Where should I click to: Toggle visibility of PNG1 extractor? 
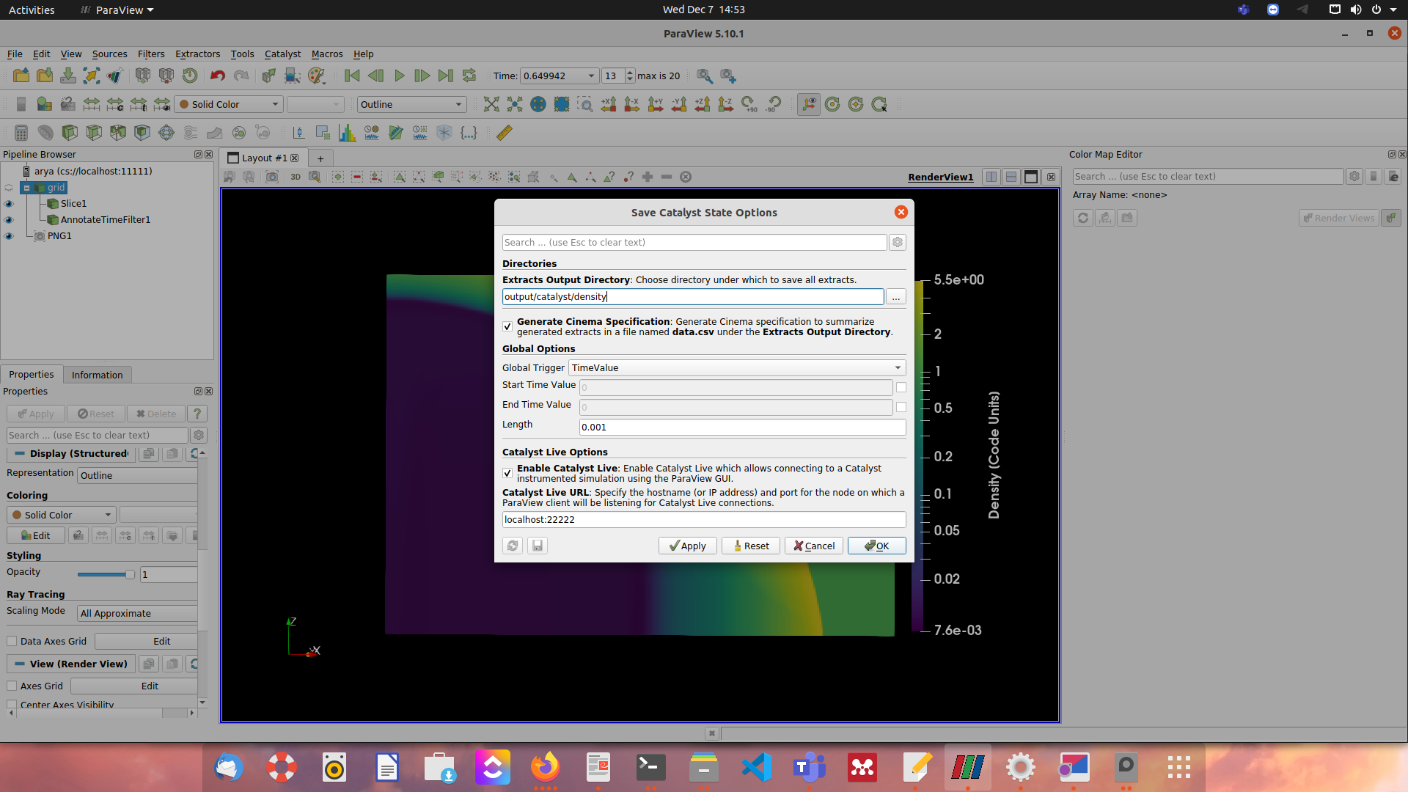coord(9,236)
